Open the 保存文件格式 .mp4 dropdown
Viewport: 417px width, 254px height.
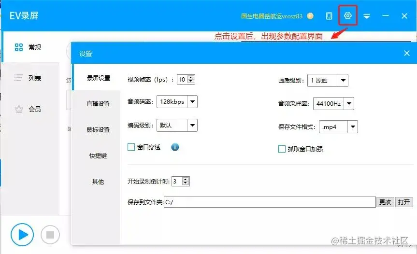point(338,127)
